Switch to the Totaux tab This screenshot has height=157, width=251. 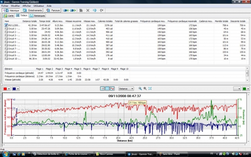tap(22, 15)
